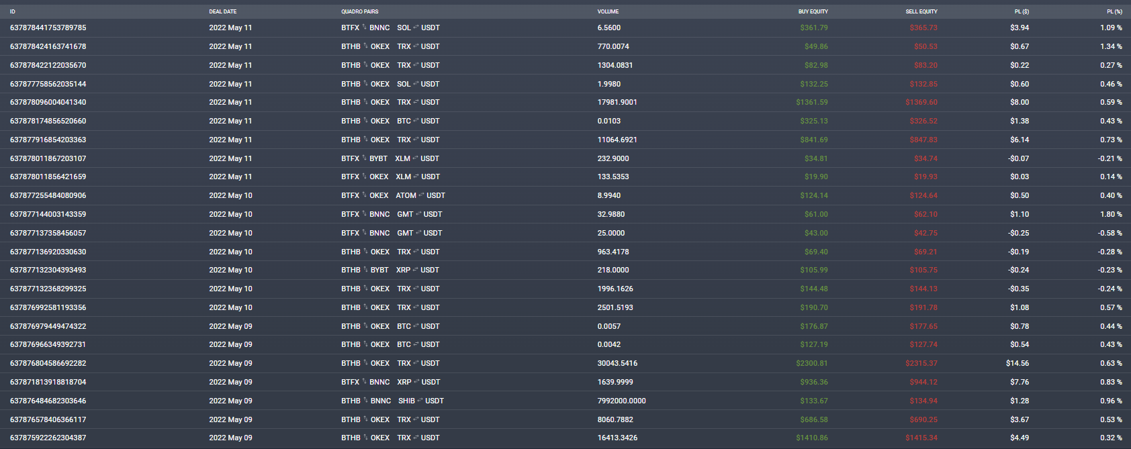Click the Quadro Pairs column header
This screenshot has height=449, width=1131.
[x=359, y=11]
